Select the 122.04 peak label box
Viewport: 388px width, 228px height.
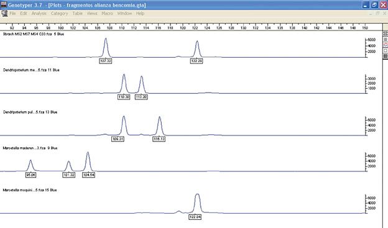pos(195,217)
